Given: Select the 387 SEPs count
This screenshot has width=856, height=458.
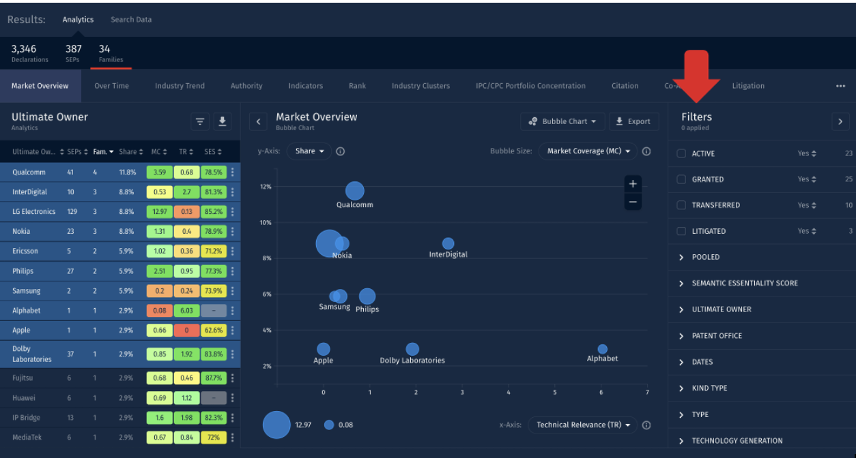Looking at the screenshot, I should (x=73, y=52).
